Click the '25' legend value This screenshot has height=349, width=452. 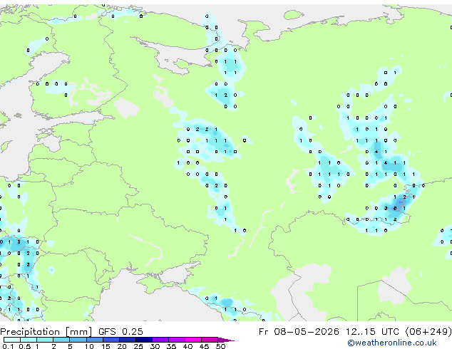[138, 346]
